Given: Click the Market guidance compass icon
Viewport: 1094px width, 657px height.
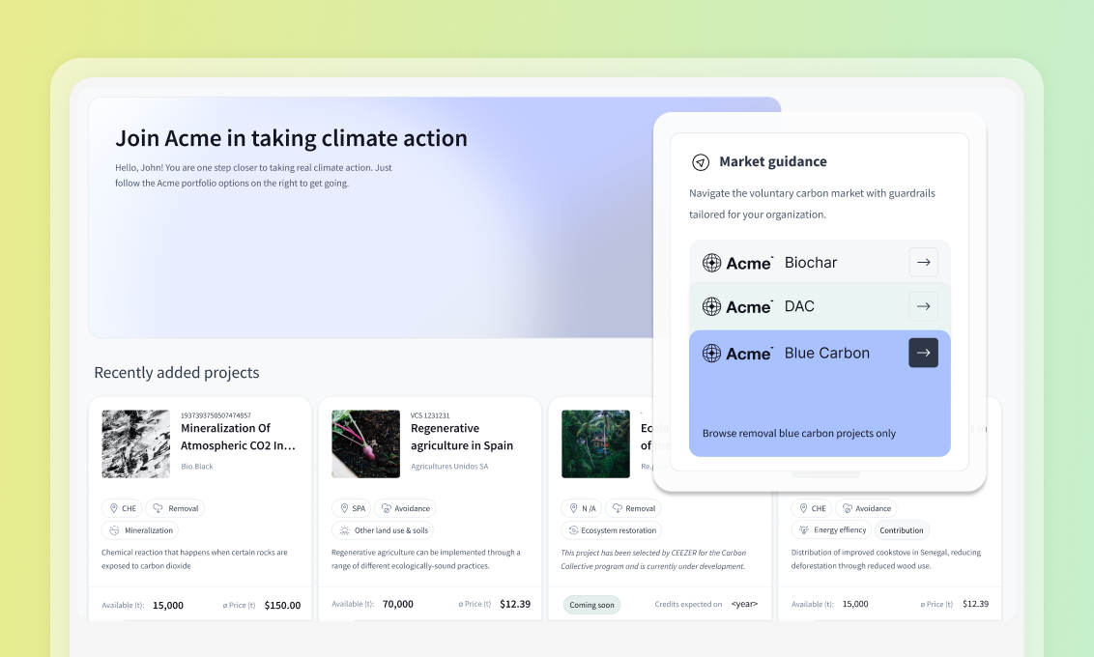Looking at the screenshot, I should [x=701, y=161].
